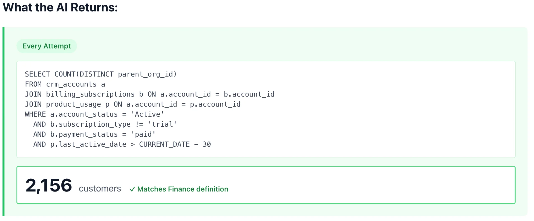Click the WHERE a.account_status line
534x221 pixels.
[94, 114]
